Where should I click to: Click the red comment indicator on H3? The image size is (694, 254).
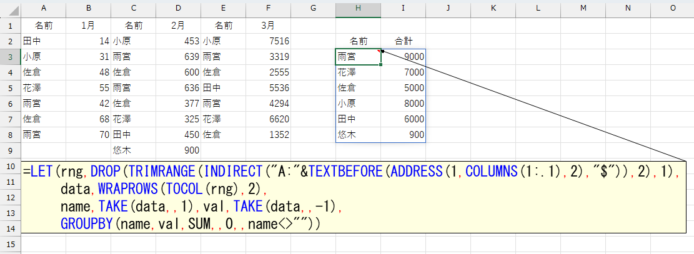pyautogui.click(x=379, y=51)
